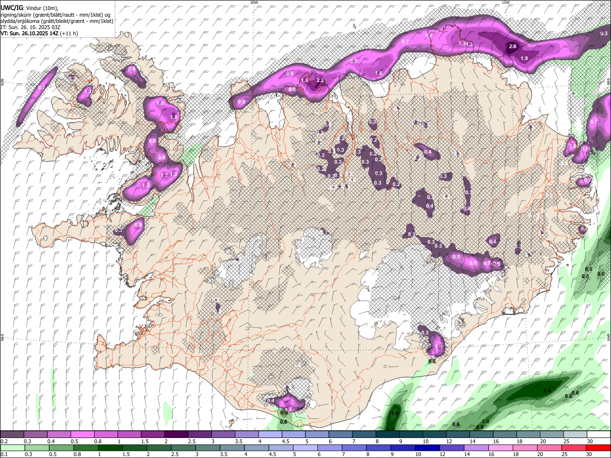Select the white snow swatch labelled 30

pyautogui.click(x=599, y=434)
